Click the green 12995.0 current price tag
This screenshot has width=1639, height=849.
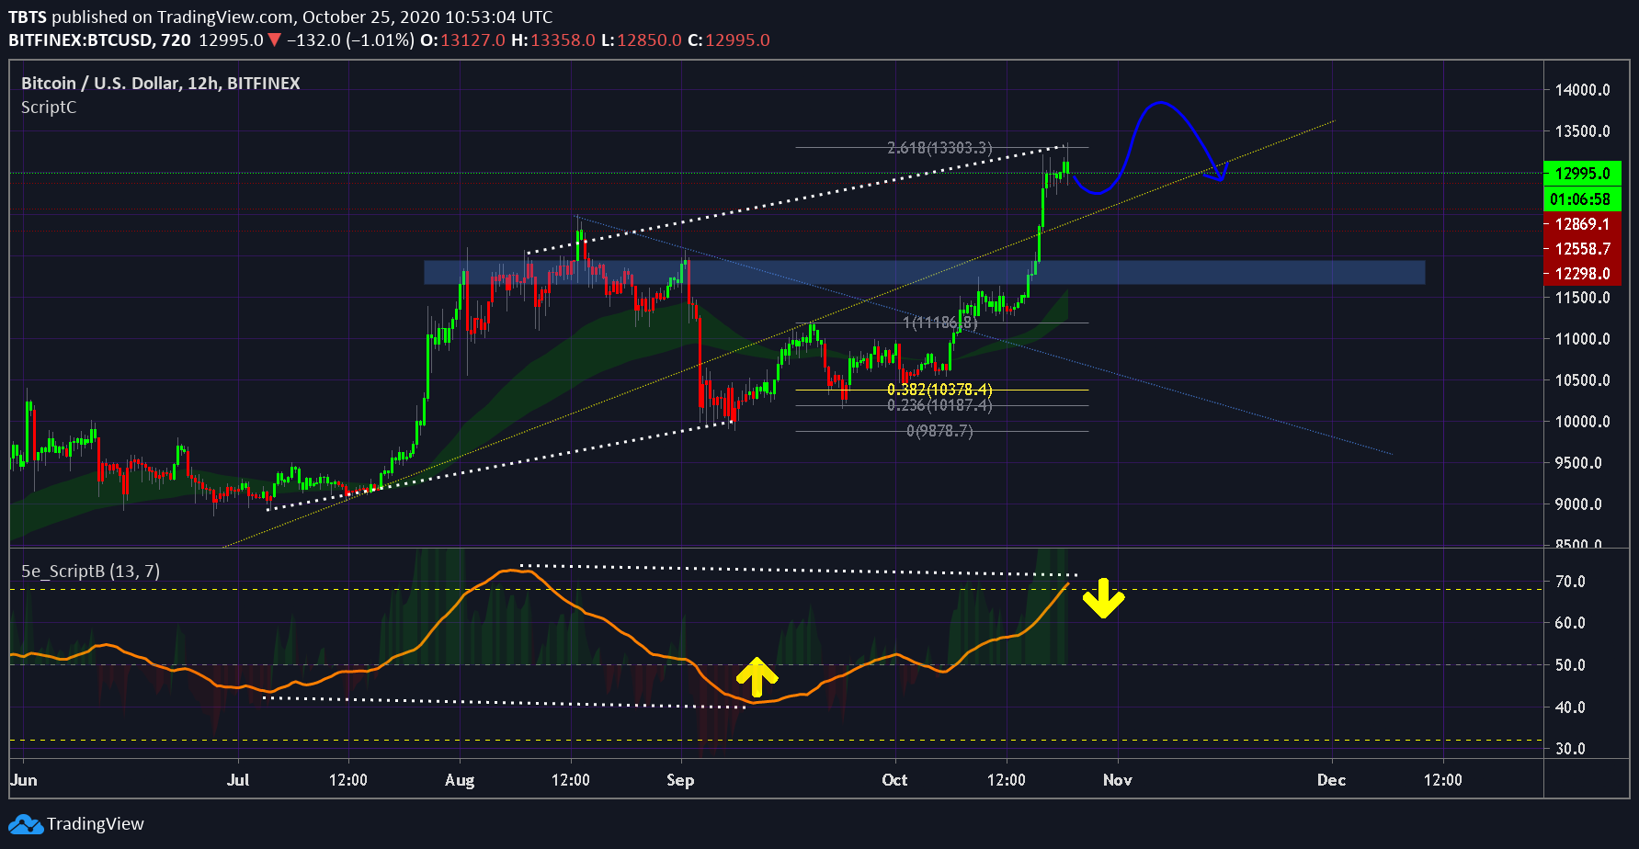click(x=1582, y=173)
